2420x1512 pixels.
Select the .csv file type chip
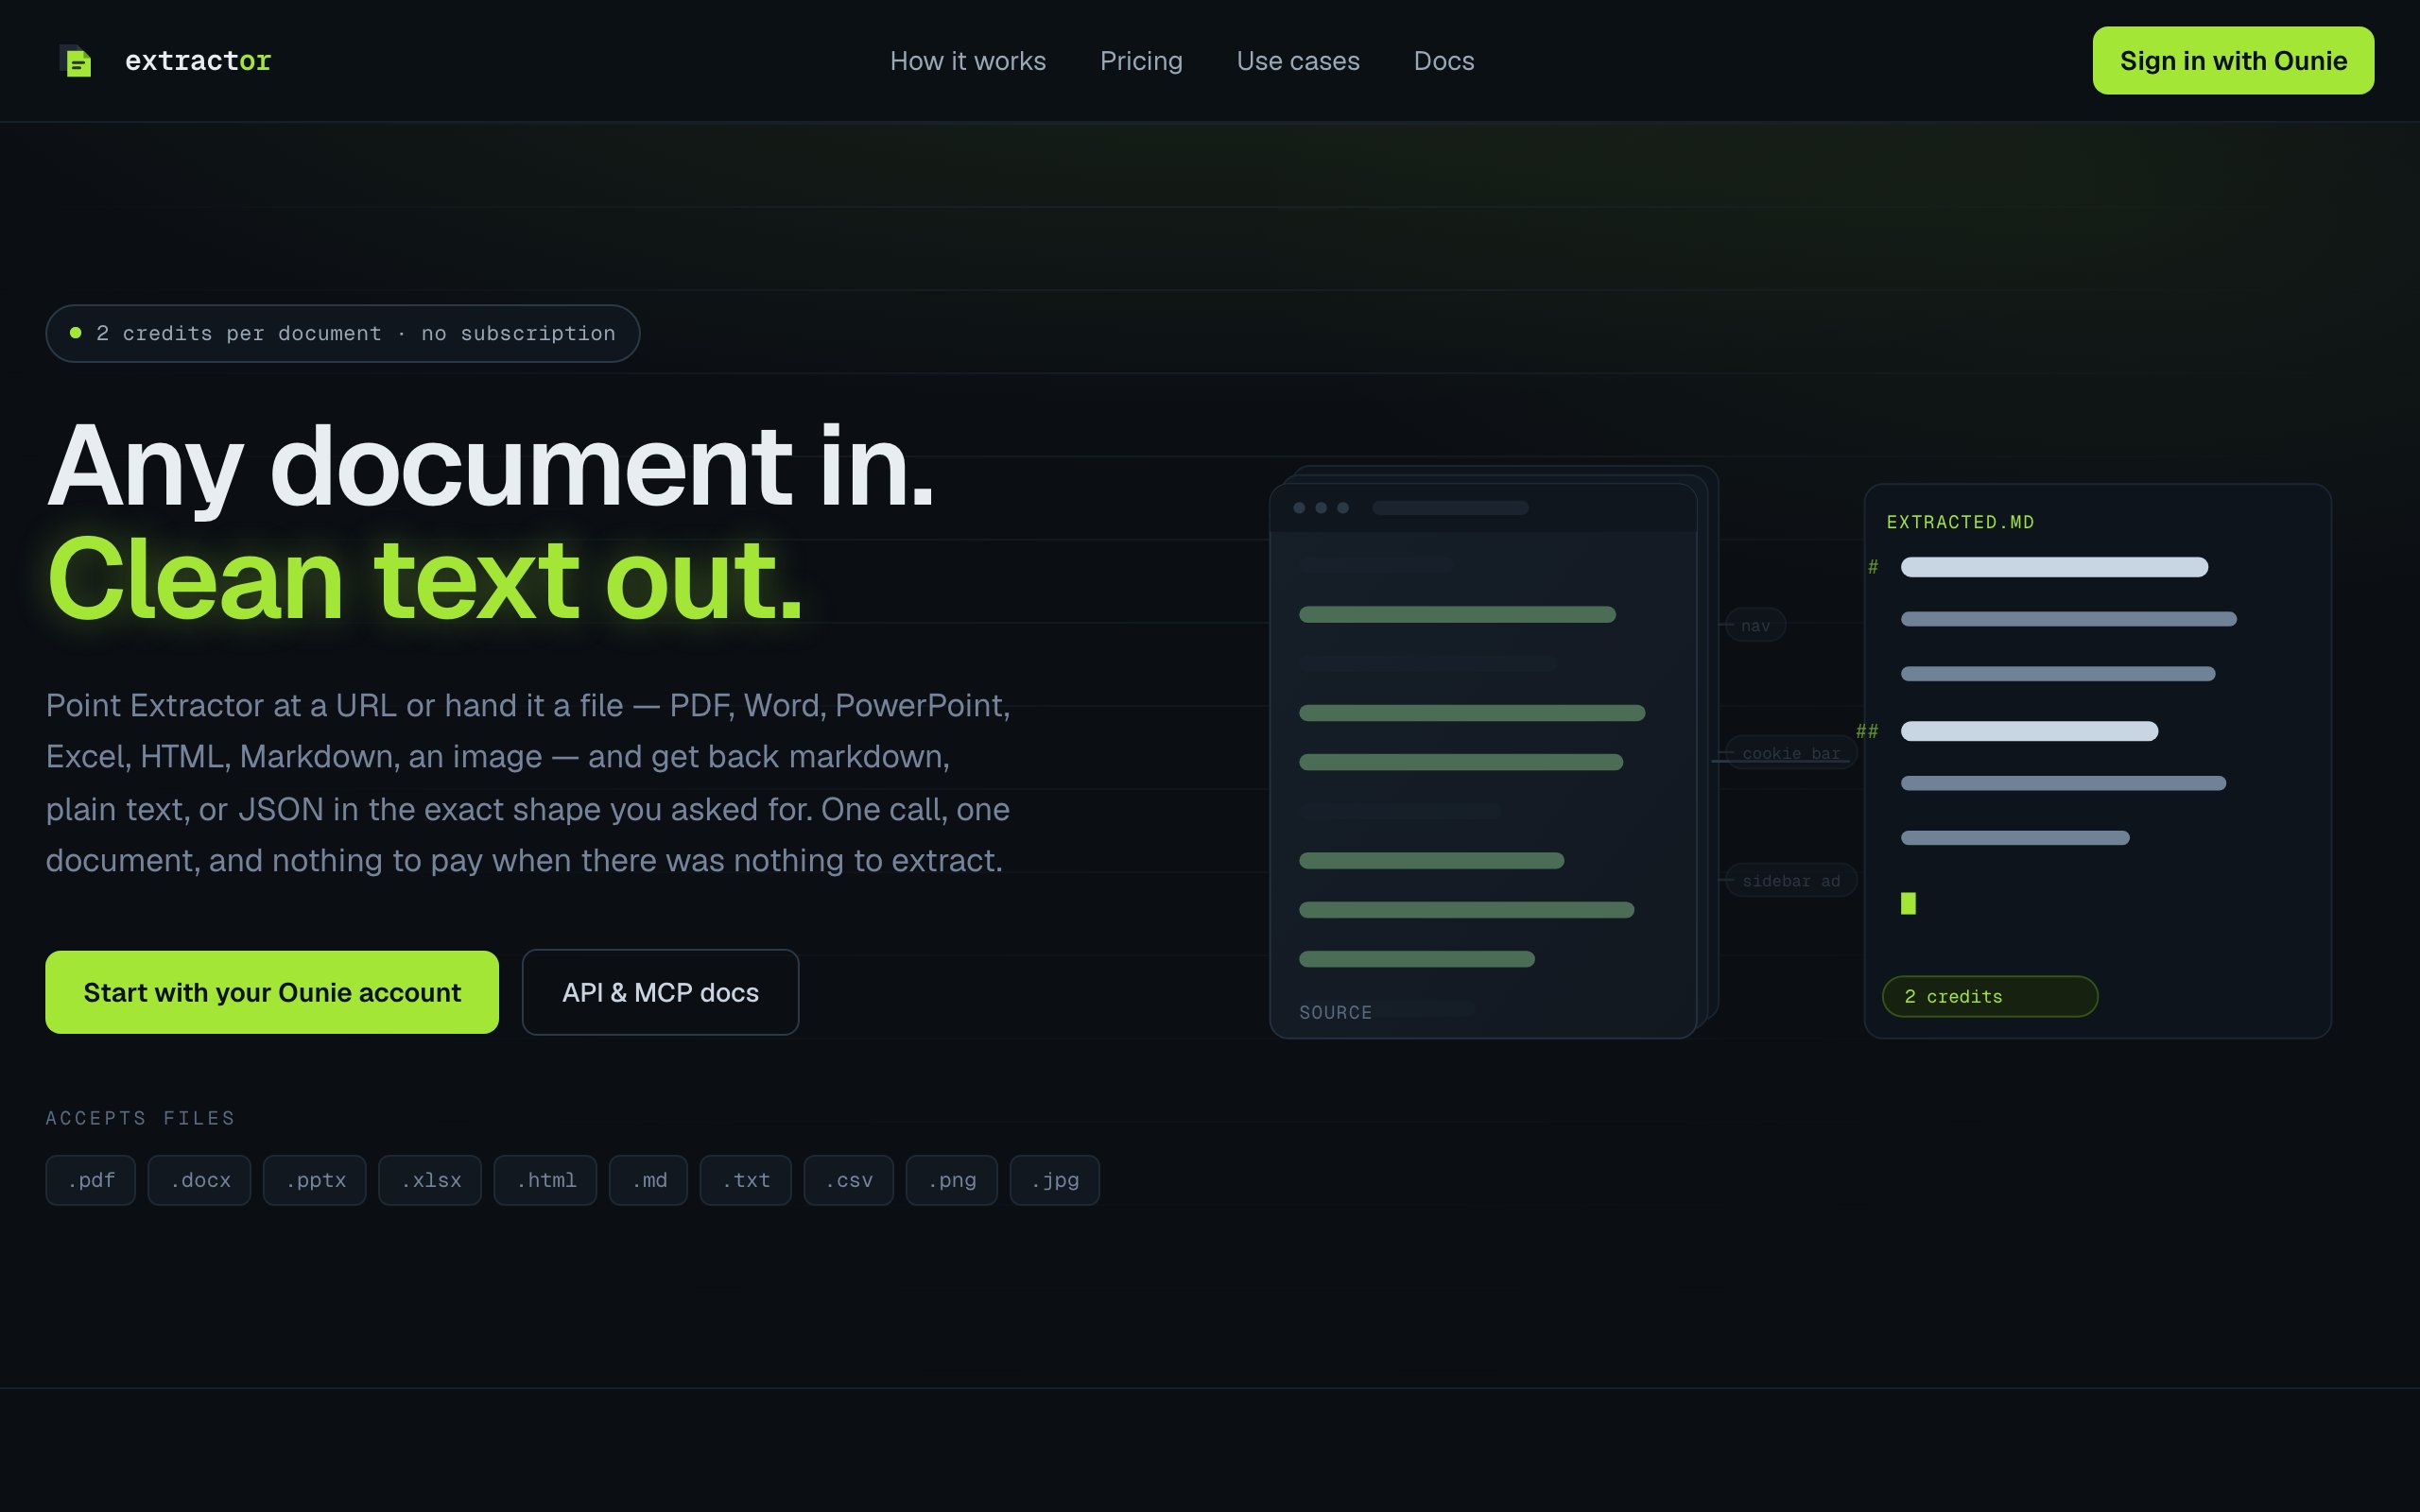[849, 1180]
